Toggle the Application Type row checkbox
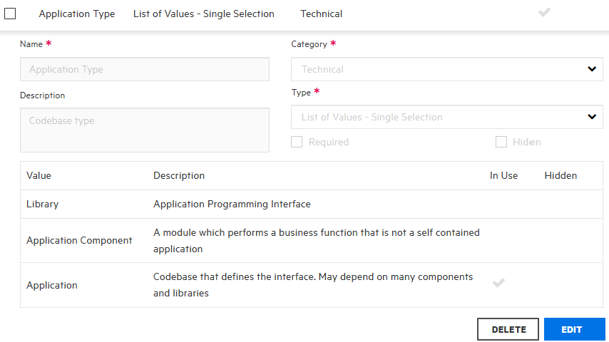 click(10, 14)
